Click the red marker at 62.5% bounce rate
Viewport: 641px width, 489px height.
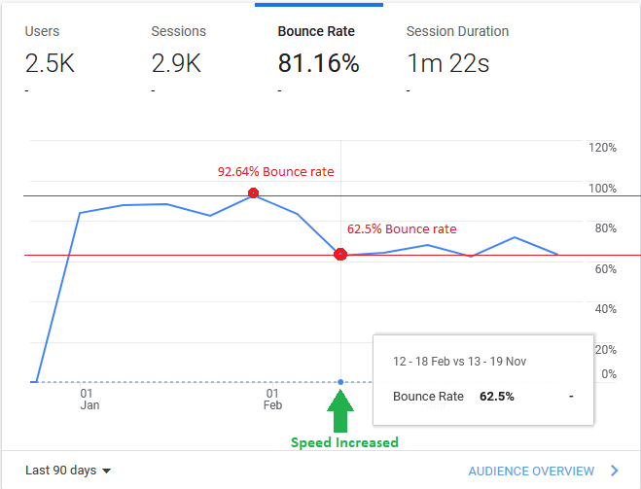point(340,255)
